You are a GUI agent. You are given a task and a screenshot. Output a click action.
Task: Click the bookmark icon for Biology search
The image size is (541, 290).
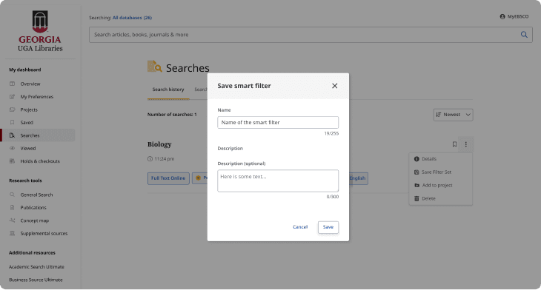454,144
